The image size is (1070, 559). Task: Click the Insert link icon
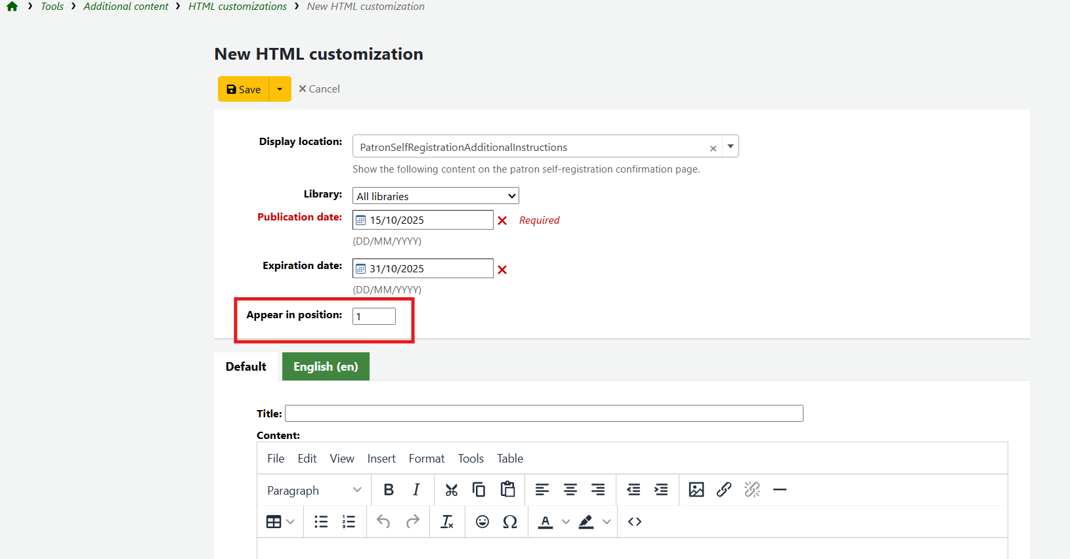pyautogui.click(x=723, y=489)
